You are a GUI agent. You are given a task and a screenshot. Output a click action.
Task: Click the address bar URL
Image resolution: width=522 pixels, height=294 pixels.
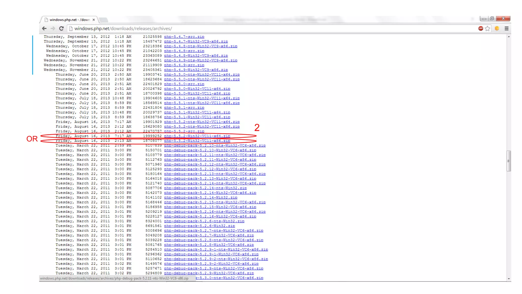pos(123,29)
